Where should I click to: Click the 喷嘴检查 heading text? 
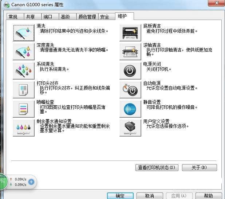pyautogui.click(x=46, y=102)
